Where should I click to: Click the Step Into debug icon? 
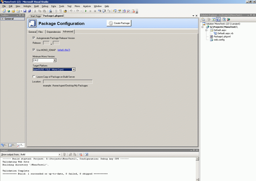point(100,11)
